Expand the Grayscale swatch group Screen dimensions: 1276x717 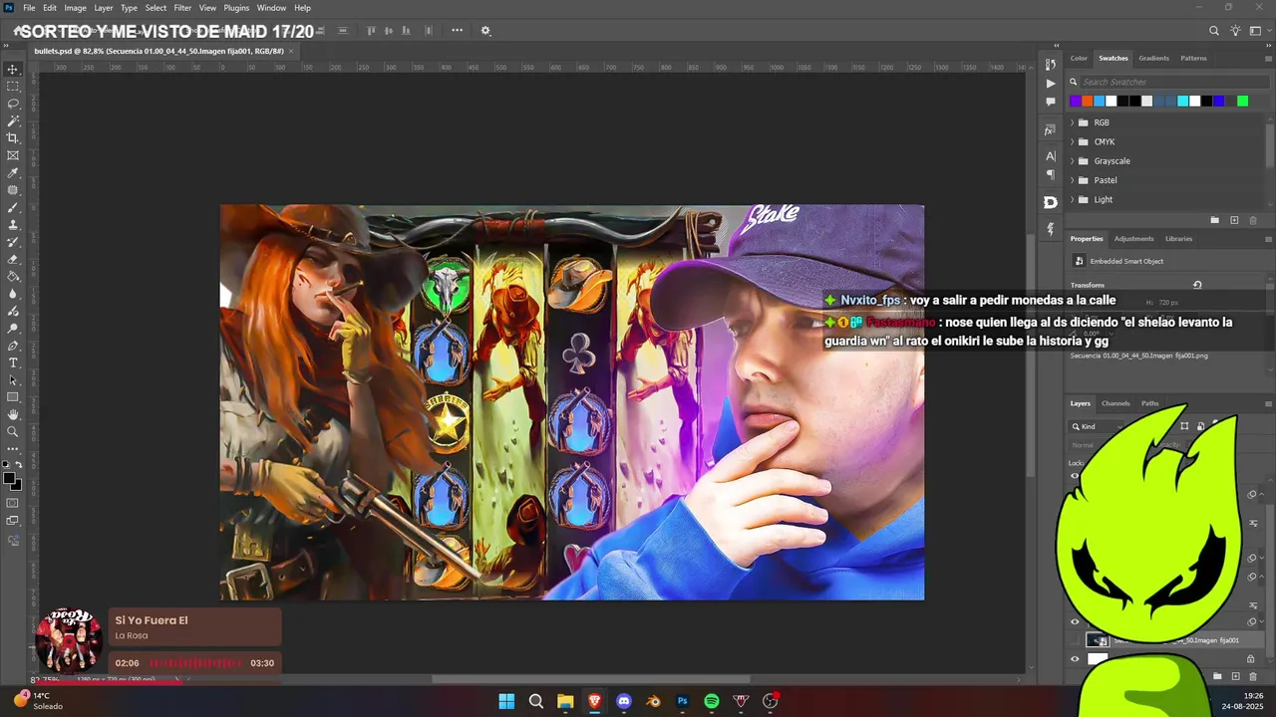(1073, 161)
